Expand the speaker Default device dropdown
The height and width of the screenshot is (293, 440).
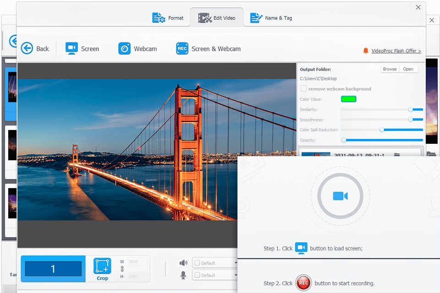point(236,263)
